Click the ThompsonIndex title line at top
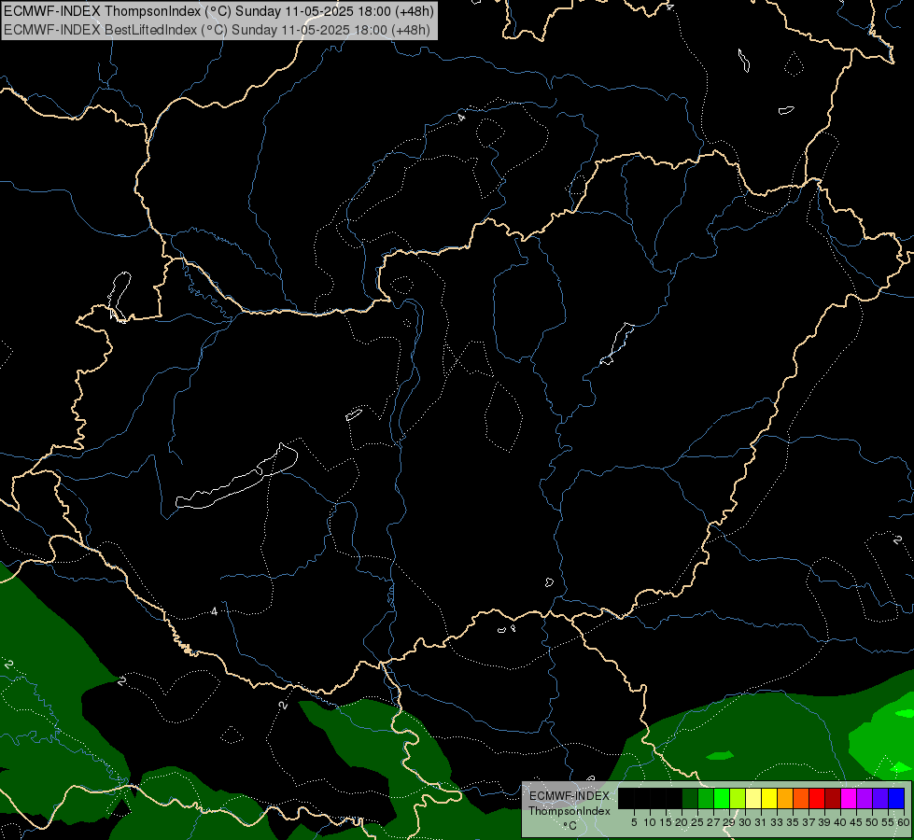The height and width of the screenshot is (840, 914). click(218, 11)
